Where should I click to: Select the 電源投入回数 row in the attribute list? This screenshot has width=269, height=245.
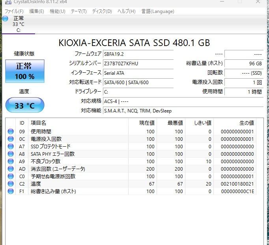[131, 139]
